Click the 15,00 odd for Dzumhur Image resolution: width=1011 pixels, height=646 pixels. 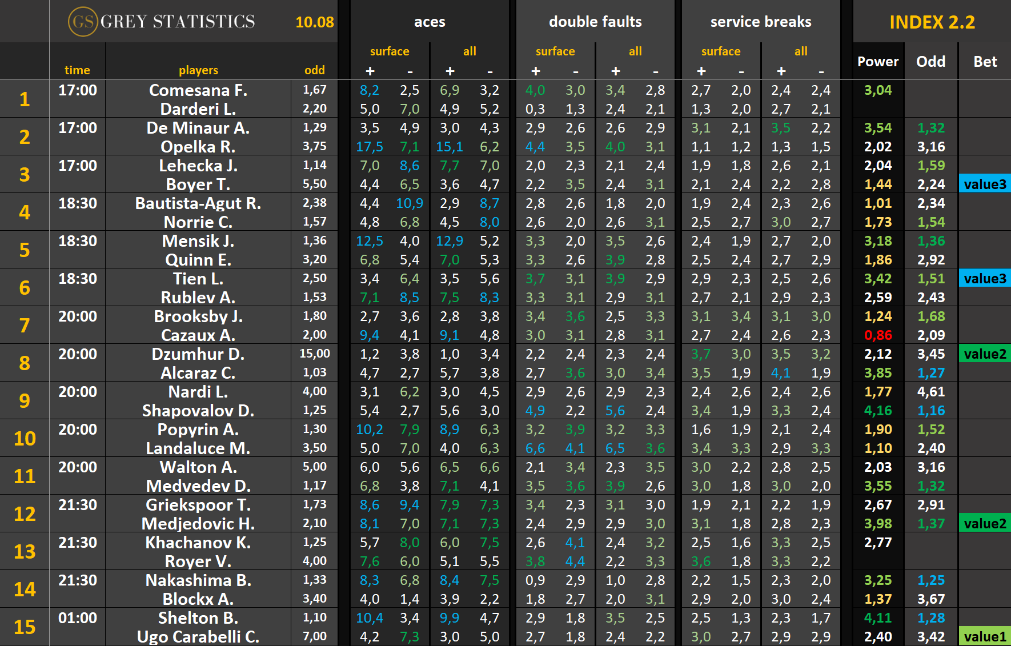point(315,354)
